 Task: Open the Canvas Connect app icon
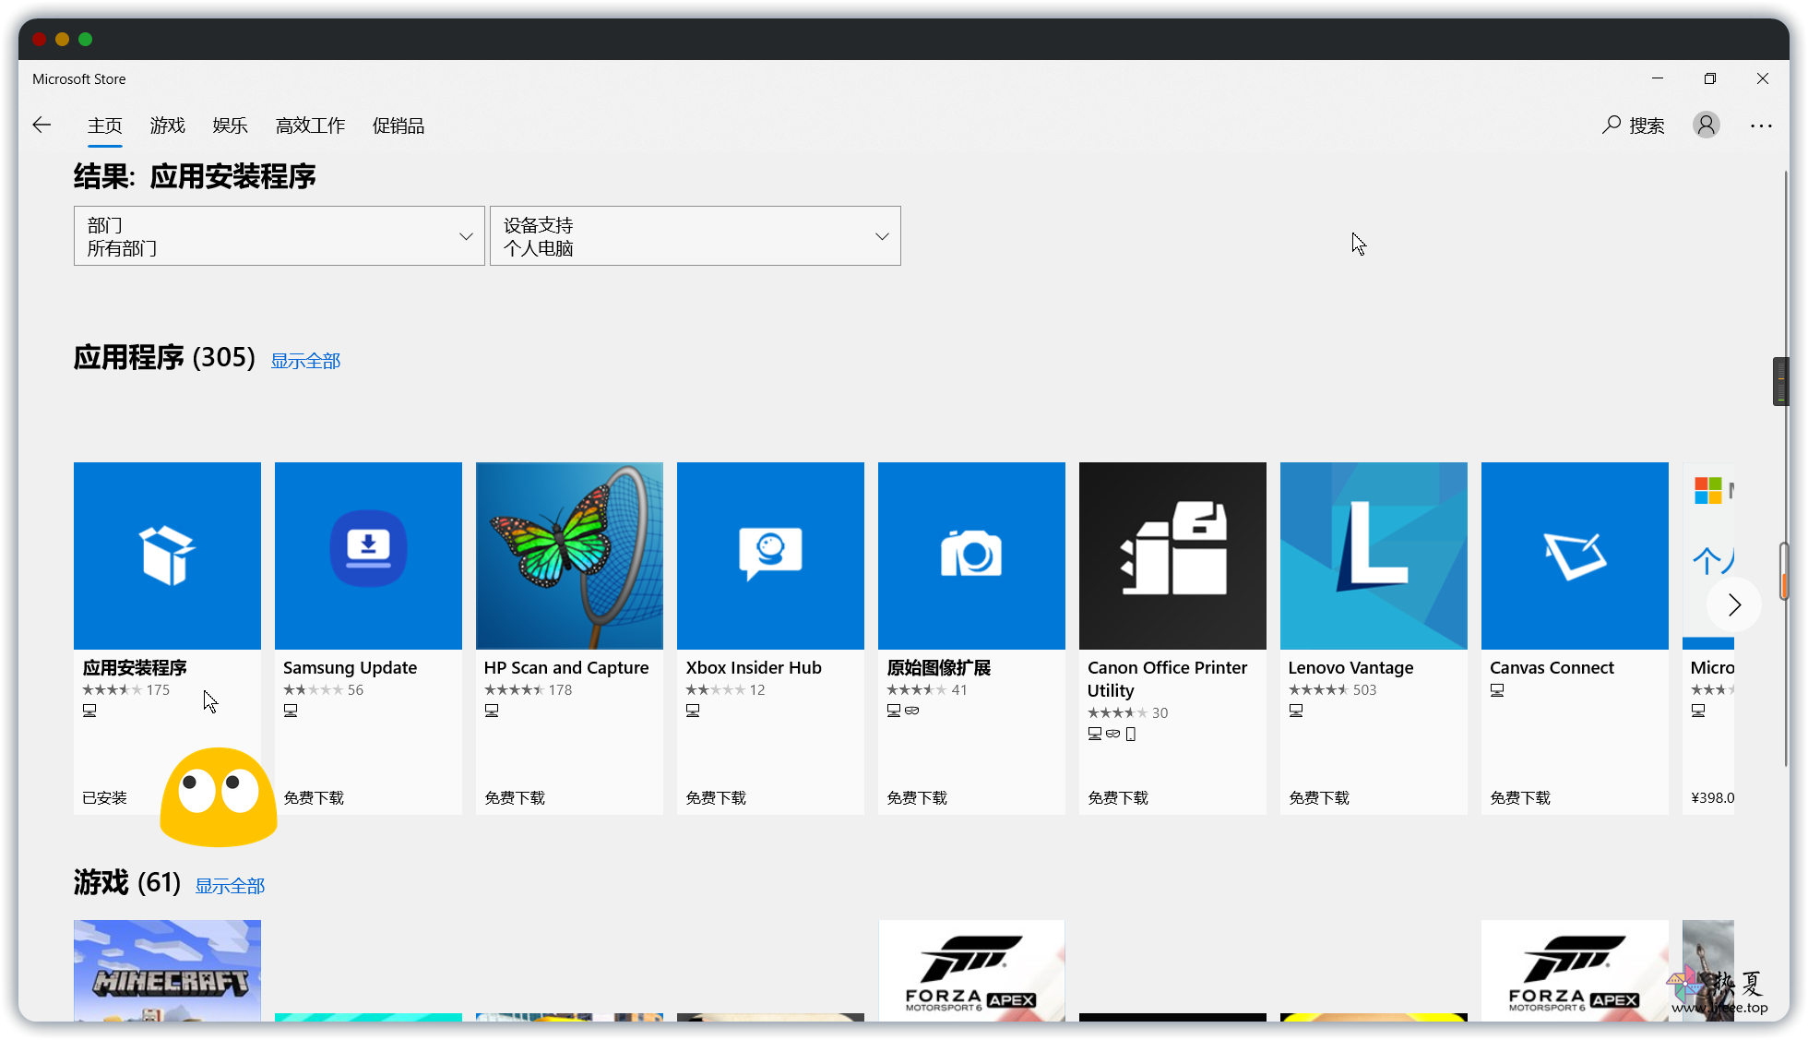1575,556
